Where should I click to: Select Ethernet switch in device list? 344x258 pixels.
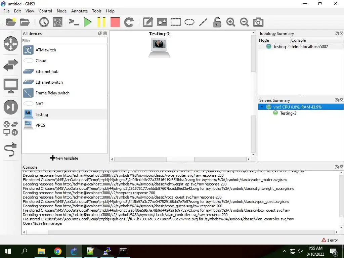click(x=64, y=82)
